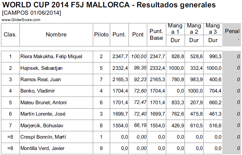Screen dimensions: 242x155
Task: Click the Manga 3 column header
Action: pyautogui.click(x=213, y=29)
